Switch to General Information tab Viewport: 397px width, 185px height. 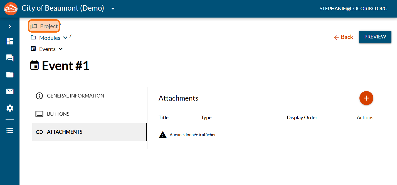75,96
